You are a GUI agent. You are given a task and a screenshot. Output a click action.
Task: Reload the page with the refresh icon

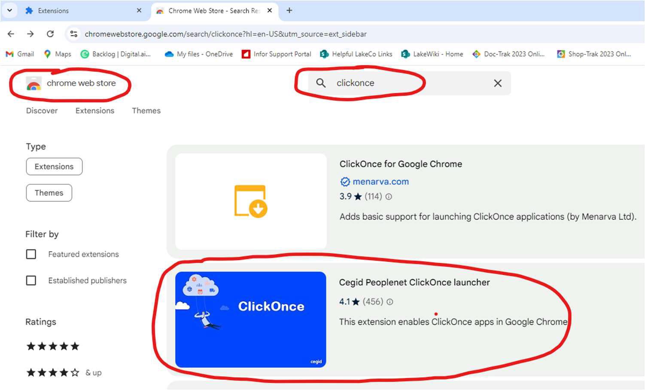pyautogui.click(x=50, y=34)
